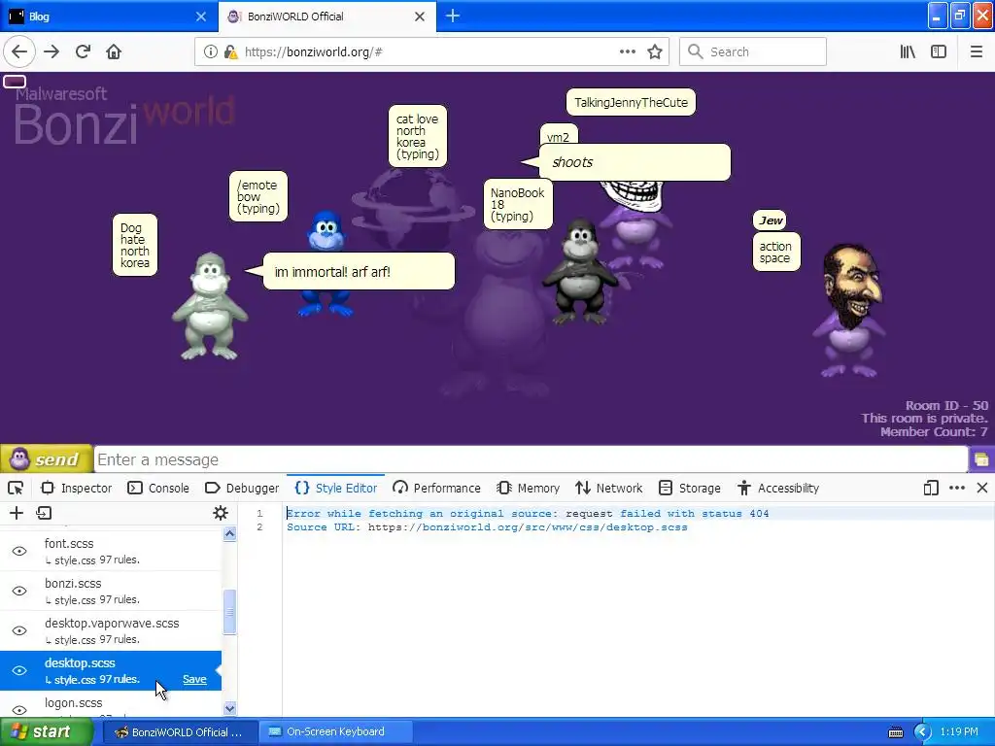This screenshot has width=995, height=746.
Task: Select On-Screen Keyboard taskbar button
Action: click(336, 732)
